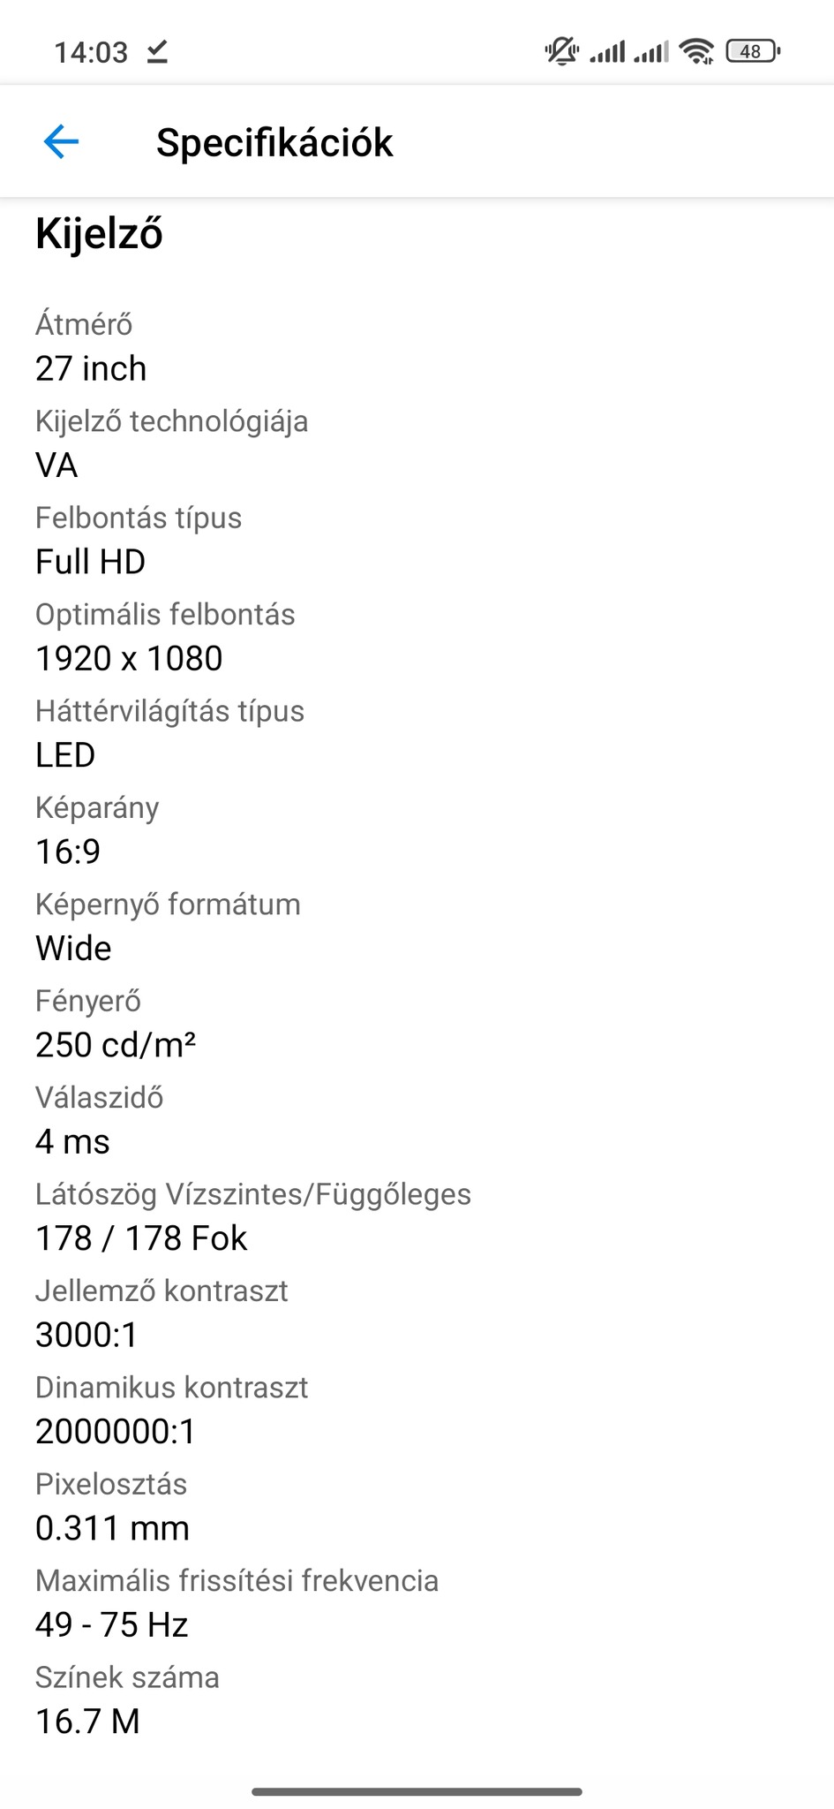The image size is (834, 1809).
Task: Select the 250 cd/m² brightness value
Action: 116,1045
